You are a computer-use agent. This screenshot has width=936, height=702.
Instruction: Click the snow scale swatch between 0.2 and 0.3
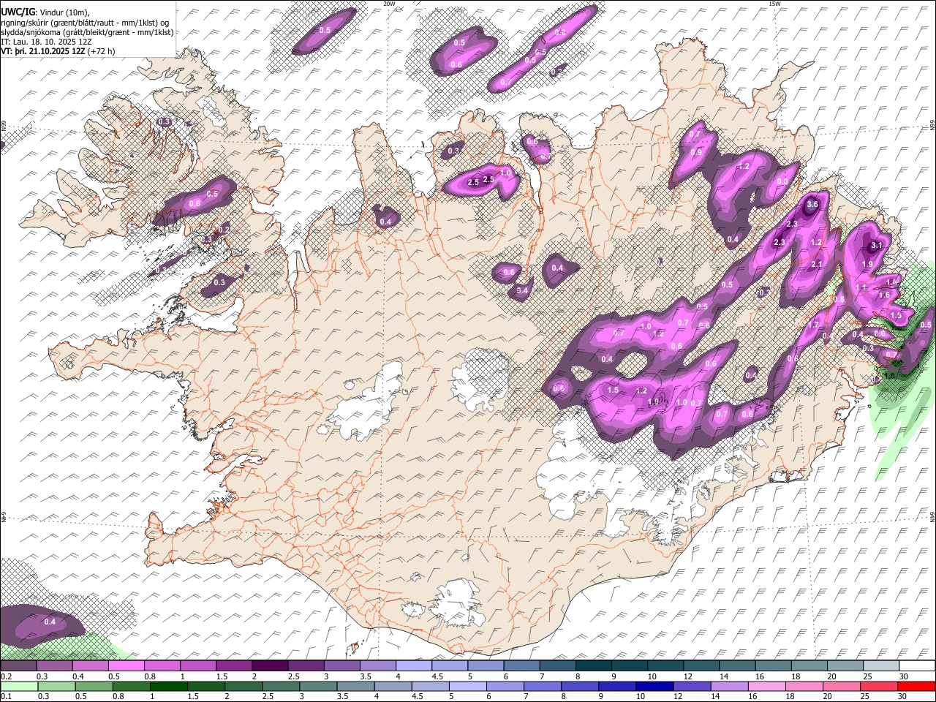pos(19,666)
